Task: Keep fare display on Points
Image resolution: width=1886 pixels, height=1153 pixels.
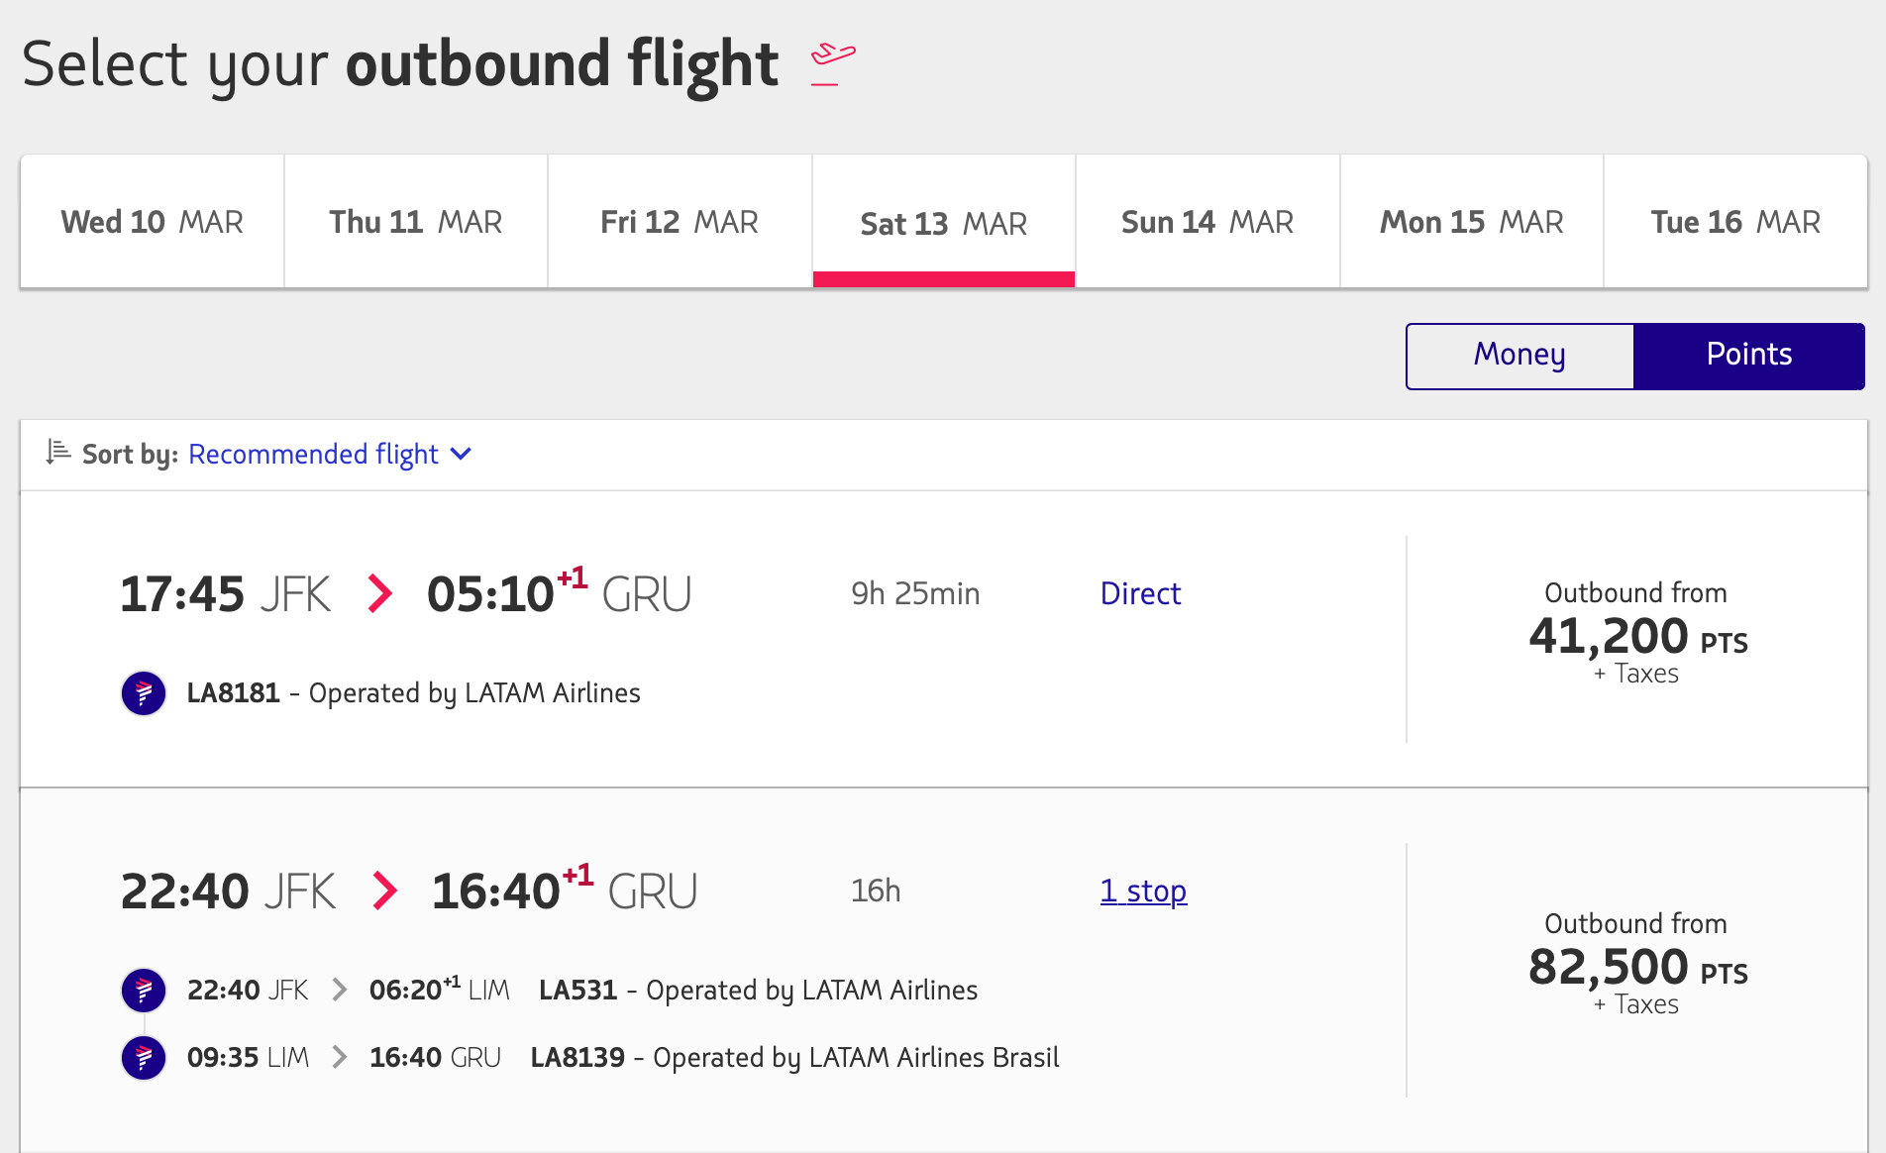Action: (x=1749, y=355)
